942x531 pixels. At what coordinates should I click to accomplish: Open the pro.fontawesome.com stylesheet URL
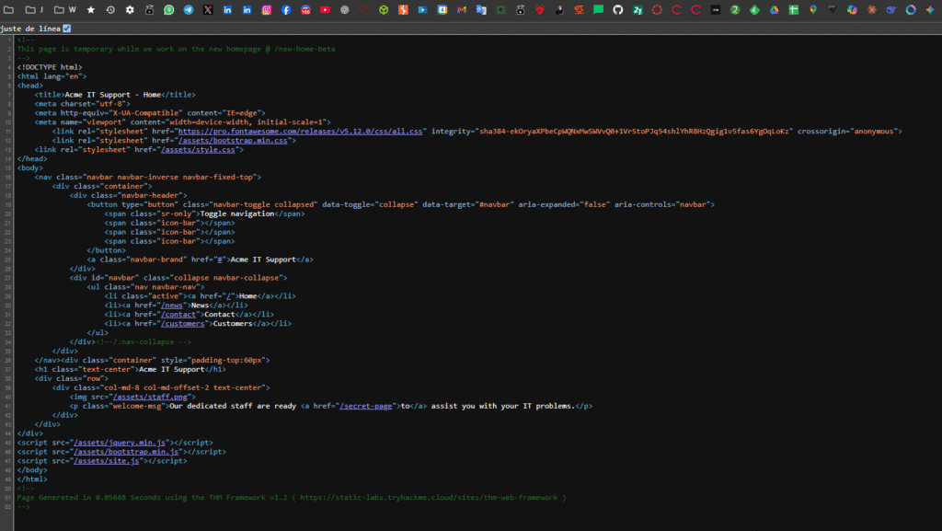301,131
